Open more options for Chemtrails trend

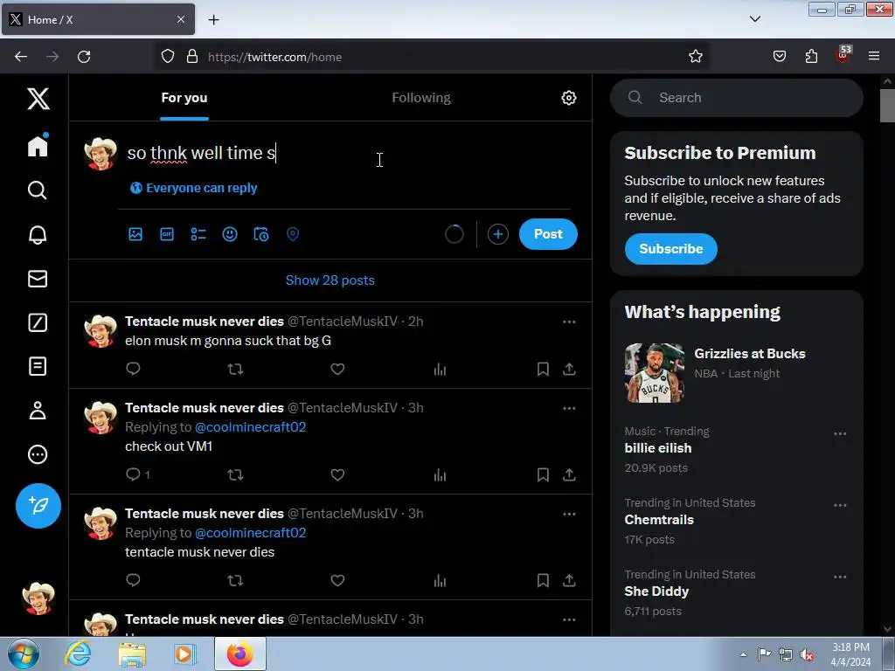pyautogui.click(x=840, y=505)
